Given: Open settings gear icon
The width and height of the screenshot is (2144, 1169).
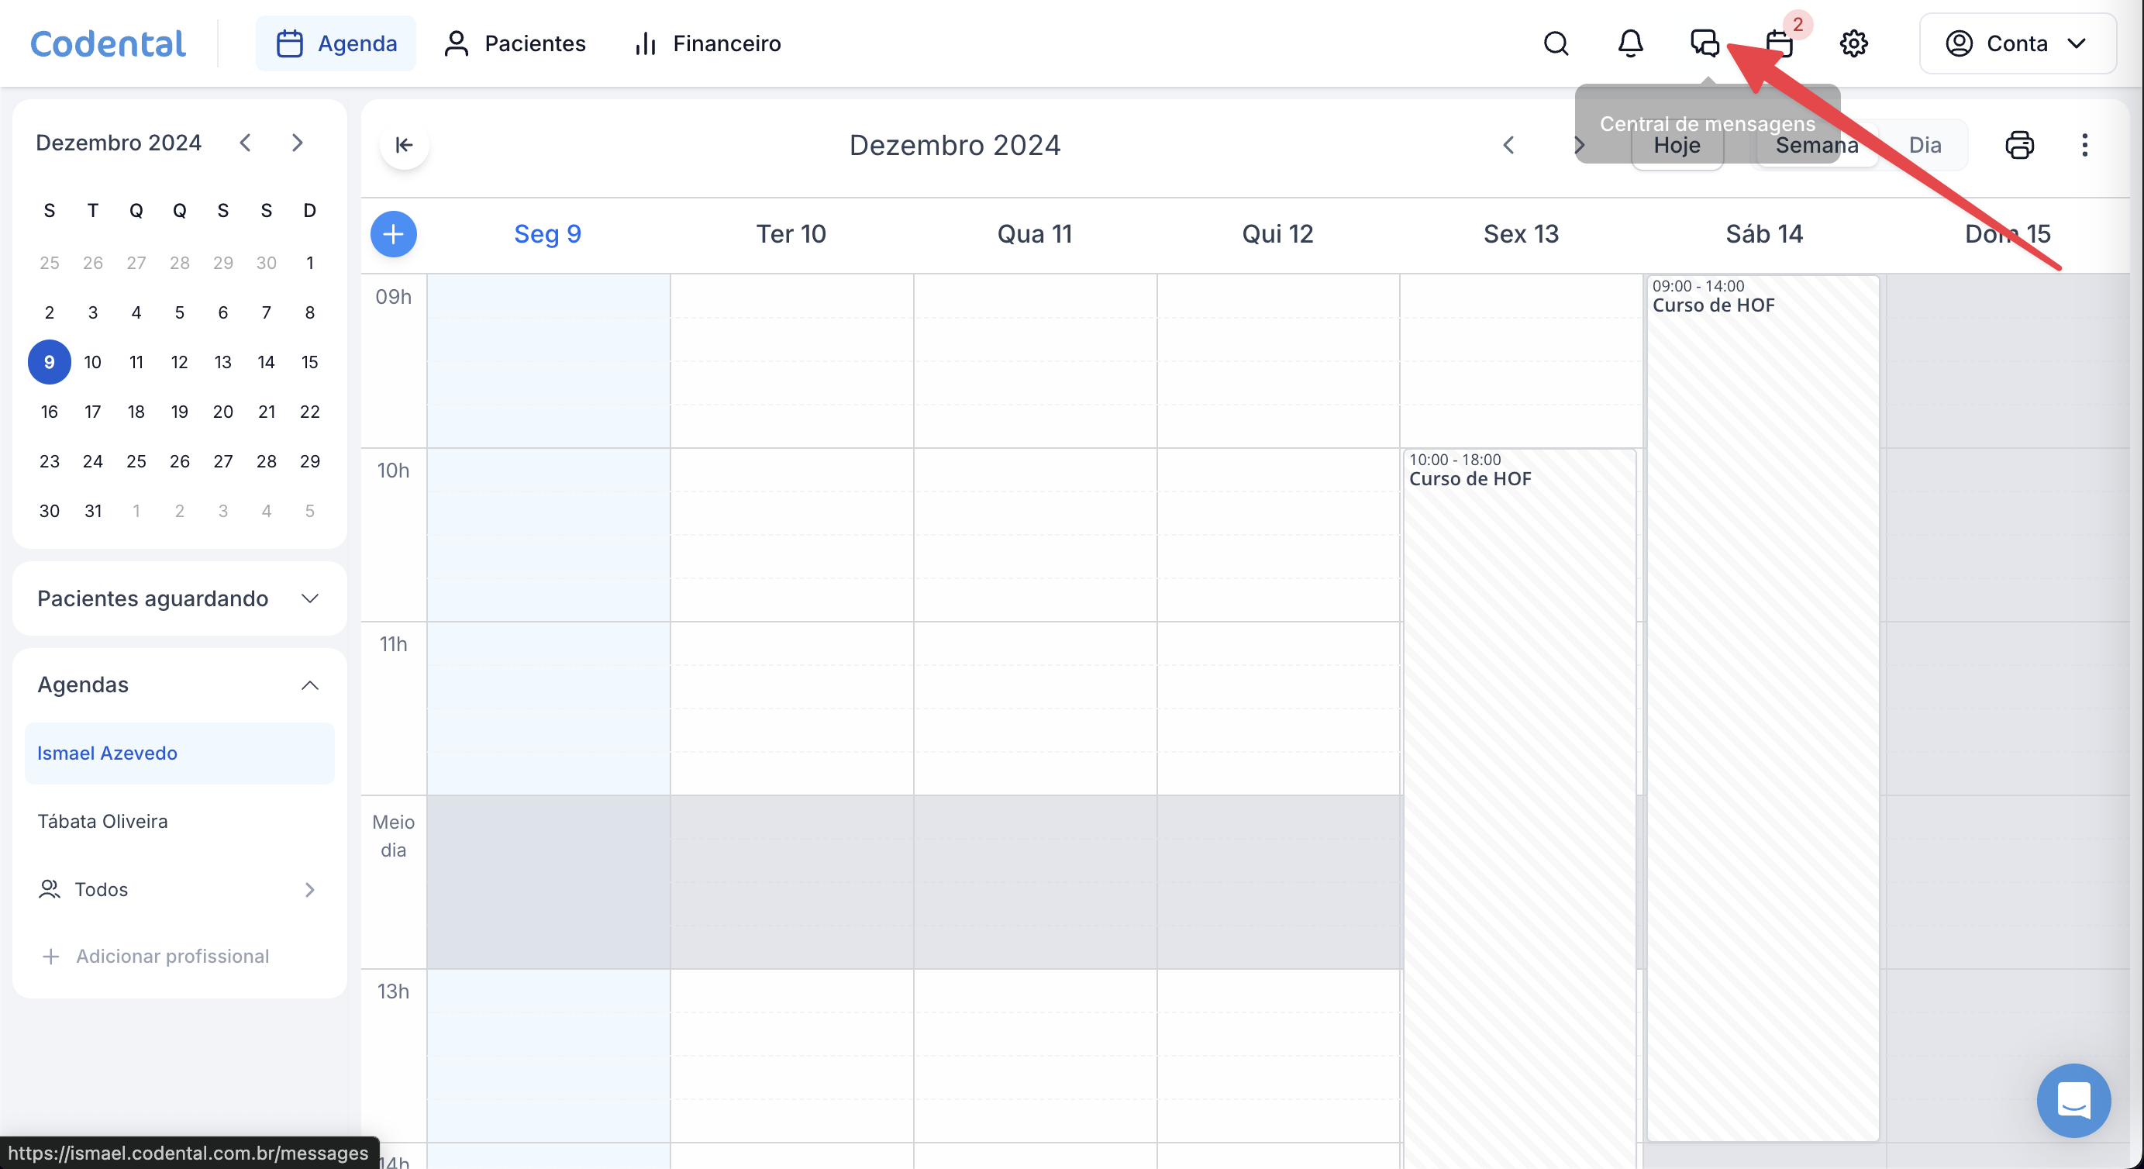Looking at the screenshot, I should coord(1853,43).
